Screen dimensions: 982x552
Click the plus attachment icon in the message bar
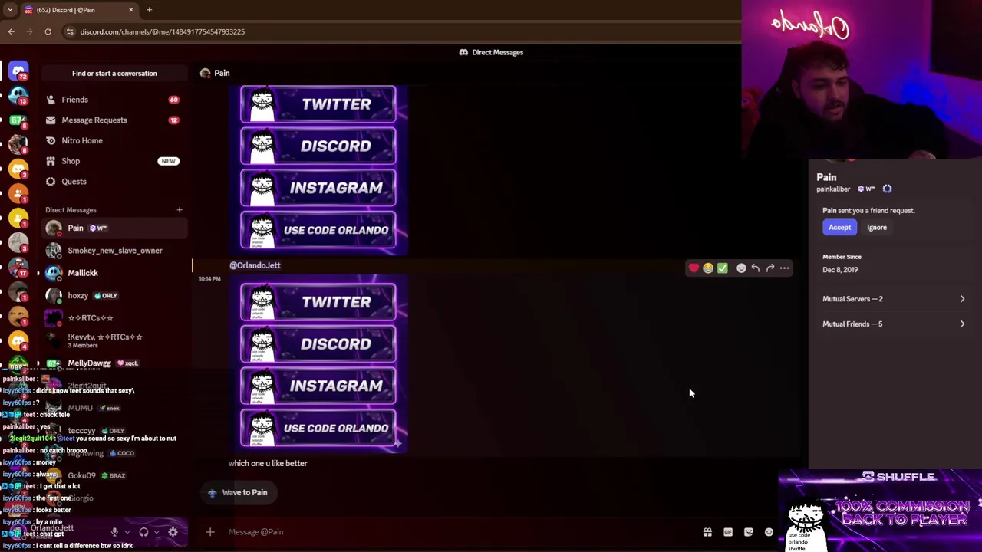[210, 532]
